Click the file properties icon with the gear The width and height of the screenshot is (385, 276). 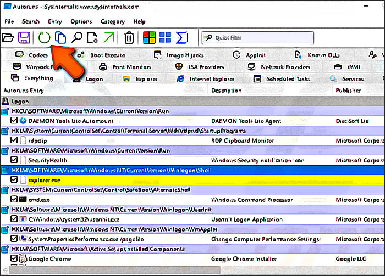point(92,38)
